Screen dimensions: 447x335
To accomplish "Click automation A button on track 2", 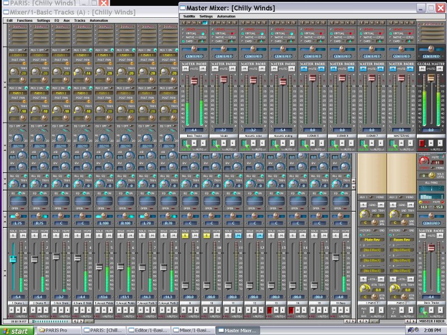I will (x=39, y=310).
